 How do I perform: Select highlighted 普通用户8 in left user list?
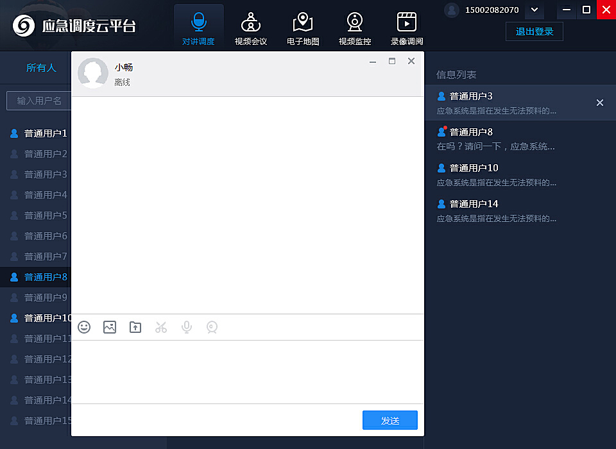[36, 277]
